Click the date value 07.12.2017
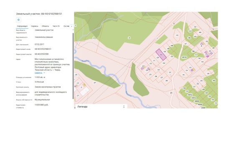 [39, 44]
